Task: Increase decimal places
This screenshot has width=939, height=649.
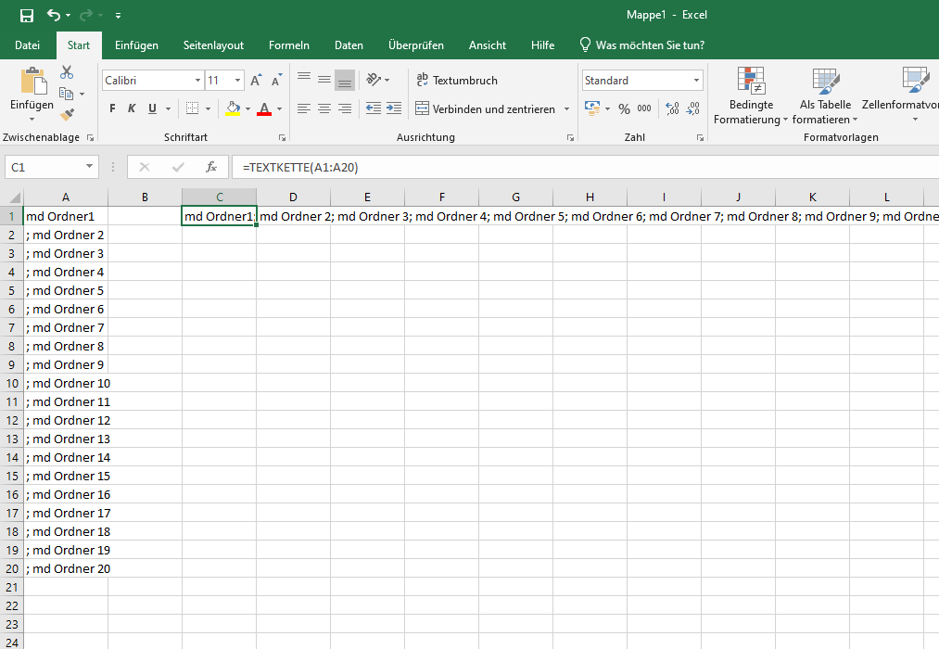Action: [x=673, y=108]
